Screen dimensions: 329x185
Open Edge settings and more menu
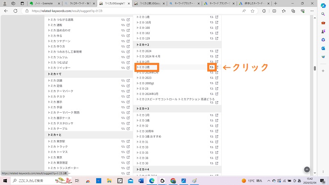tap(312, 11)
